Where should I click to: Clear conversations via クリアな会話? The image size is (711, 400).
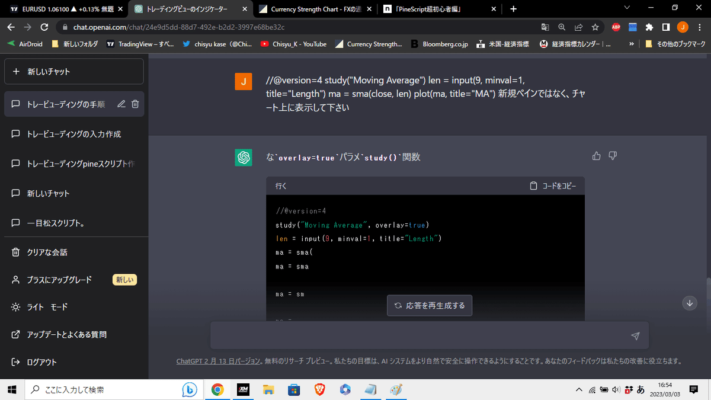coord(73,252)
